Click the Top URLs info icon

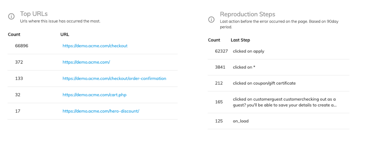click(x=11, y=16)
